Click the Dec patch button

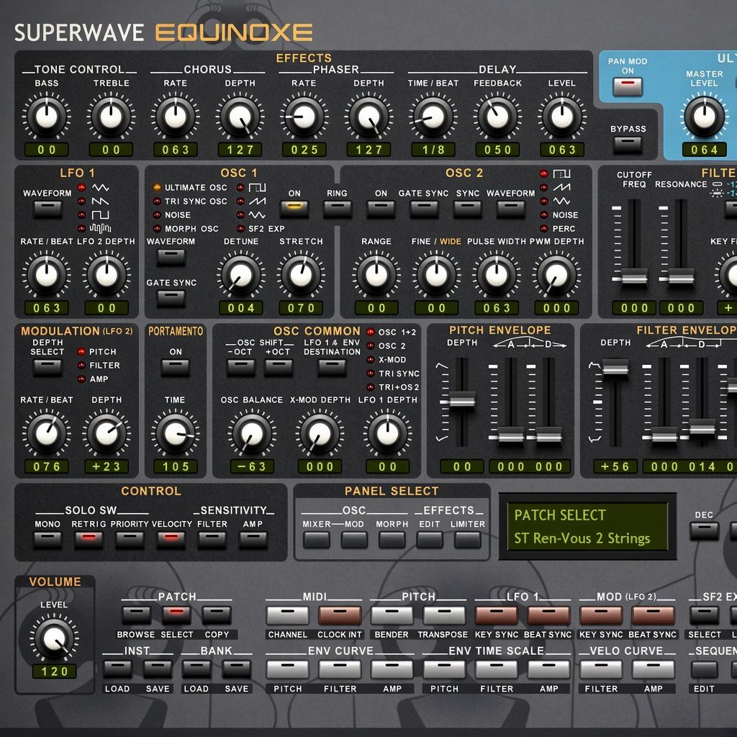[x=704, y=530]
